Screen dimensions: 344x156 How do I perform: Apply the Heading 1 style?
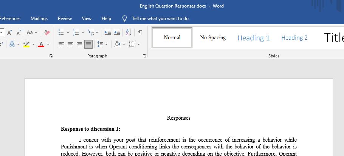(253, 38)
